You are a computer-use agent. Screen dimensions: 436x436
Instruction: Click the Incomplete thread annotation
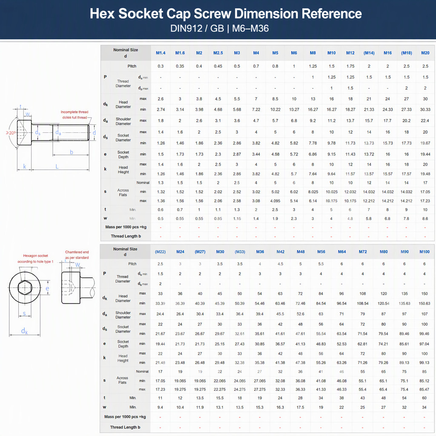[x=75, y=112]
